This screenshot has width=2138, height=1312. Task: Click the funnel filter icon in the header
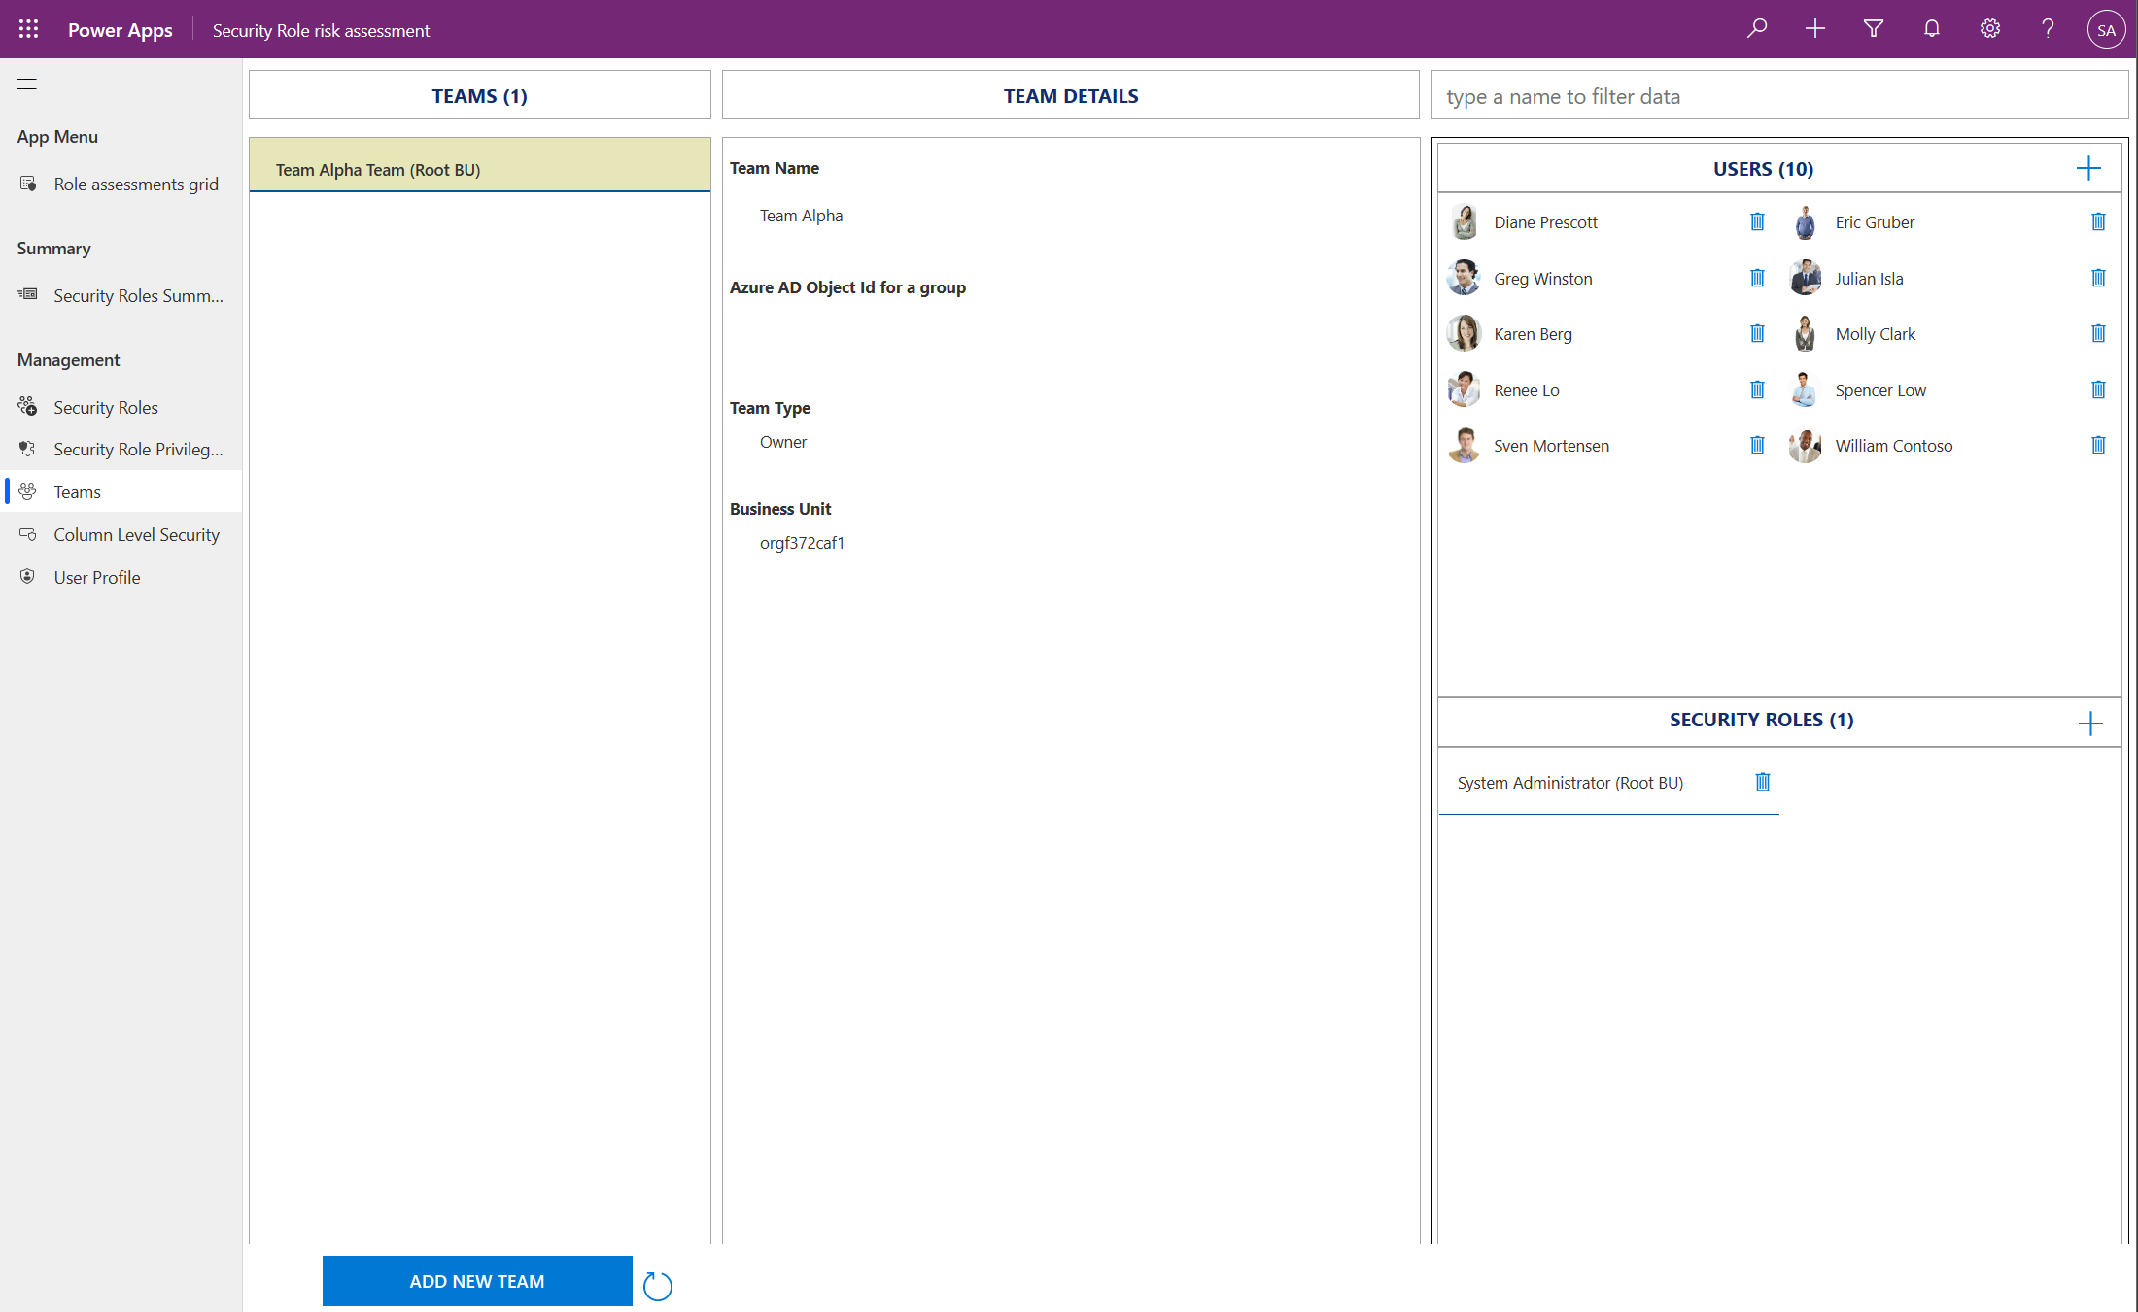(1873, 28)
